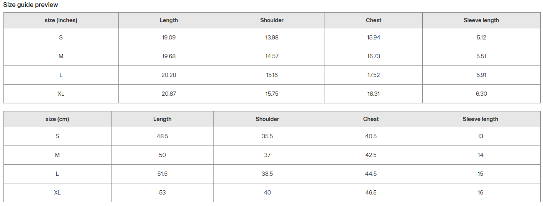
Task: Select the 46.5 chest measurement
Action: [371, 193]
